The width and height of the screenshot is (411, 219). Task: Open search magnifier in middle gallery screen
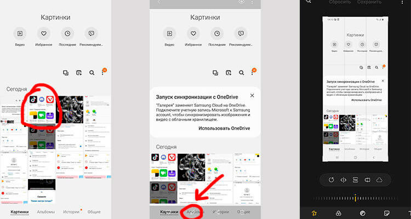pyautogui.click(x=242, y=73)
